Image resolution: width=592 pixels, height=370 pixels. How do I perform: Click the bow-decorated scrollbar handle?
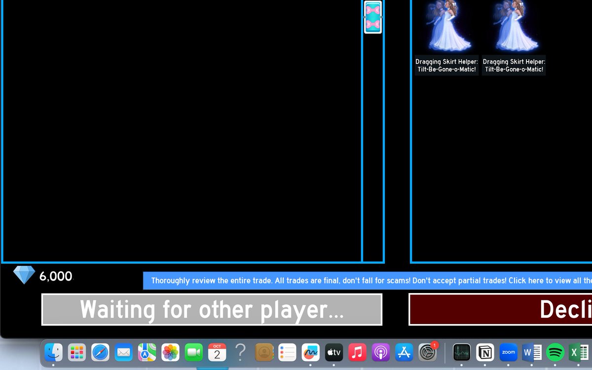click(373, 17)
